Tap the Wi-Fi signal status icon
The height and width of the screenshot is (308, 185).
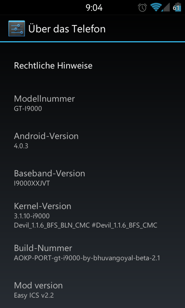point(156,7)
